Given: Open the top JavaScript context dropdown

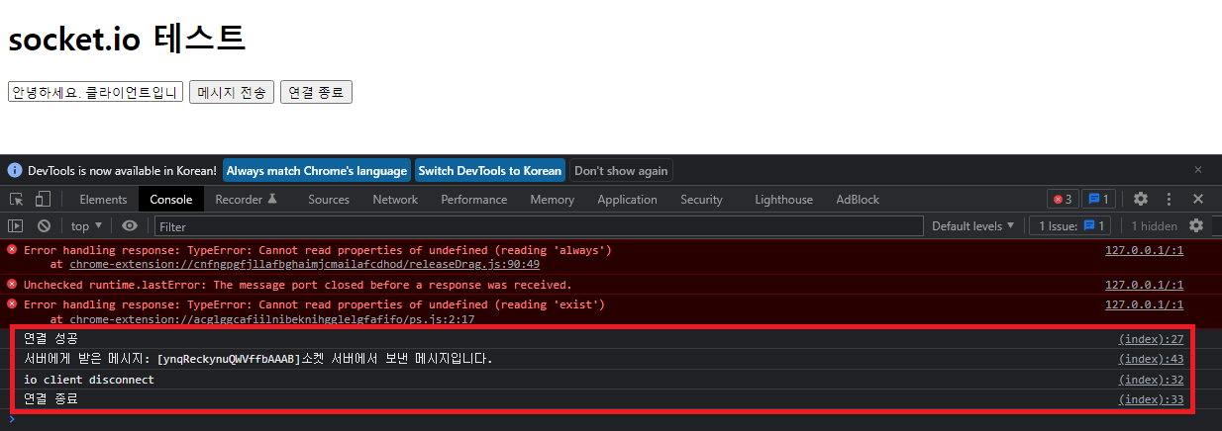Looking at the screenshot, I should [87, 226].
